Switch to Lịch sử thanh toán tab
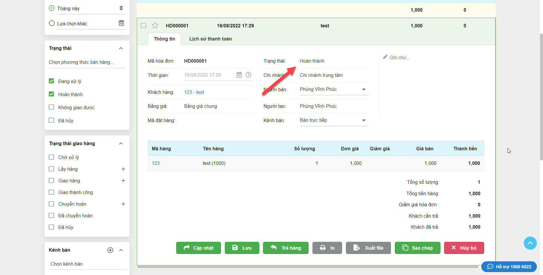Viewport: 543px width, 275px height. [x=210, y=39]
